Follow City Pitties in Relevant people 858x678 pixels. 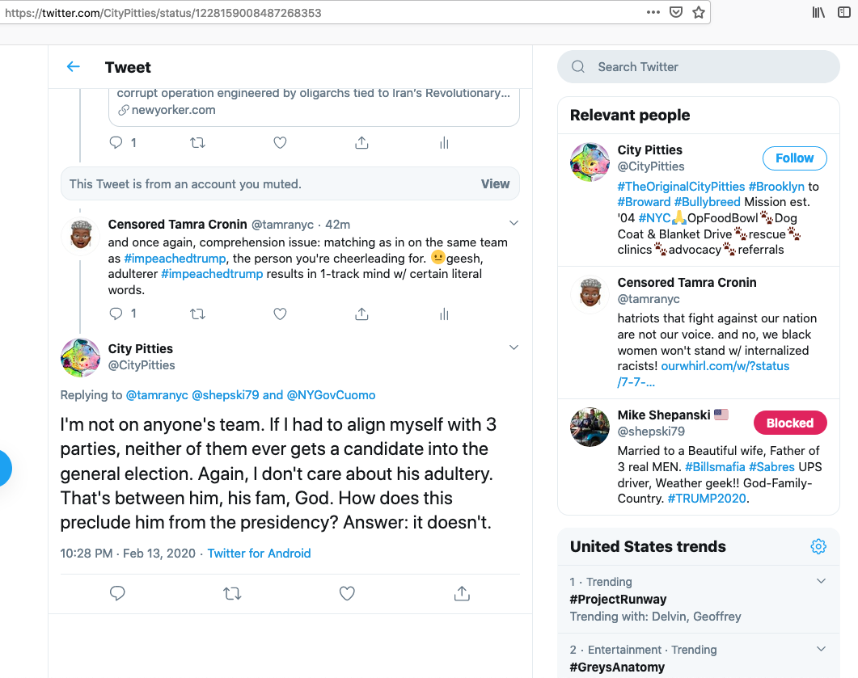click(794, 158)
